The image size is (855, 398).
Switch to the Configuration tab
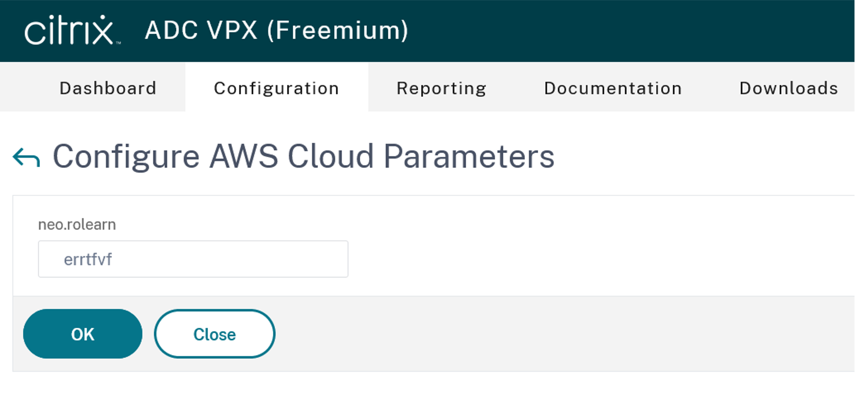(x=277, y=88)
